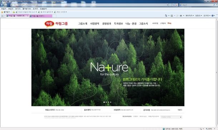Switch to the 하림그룹 - HARIM GR... tab
Viewport: 218px width, 130px height.
tap(18, 16)
